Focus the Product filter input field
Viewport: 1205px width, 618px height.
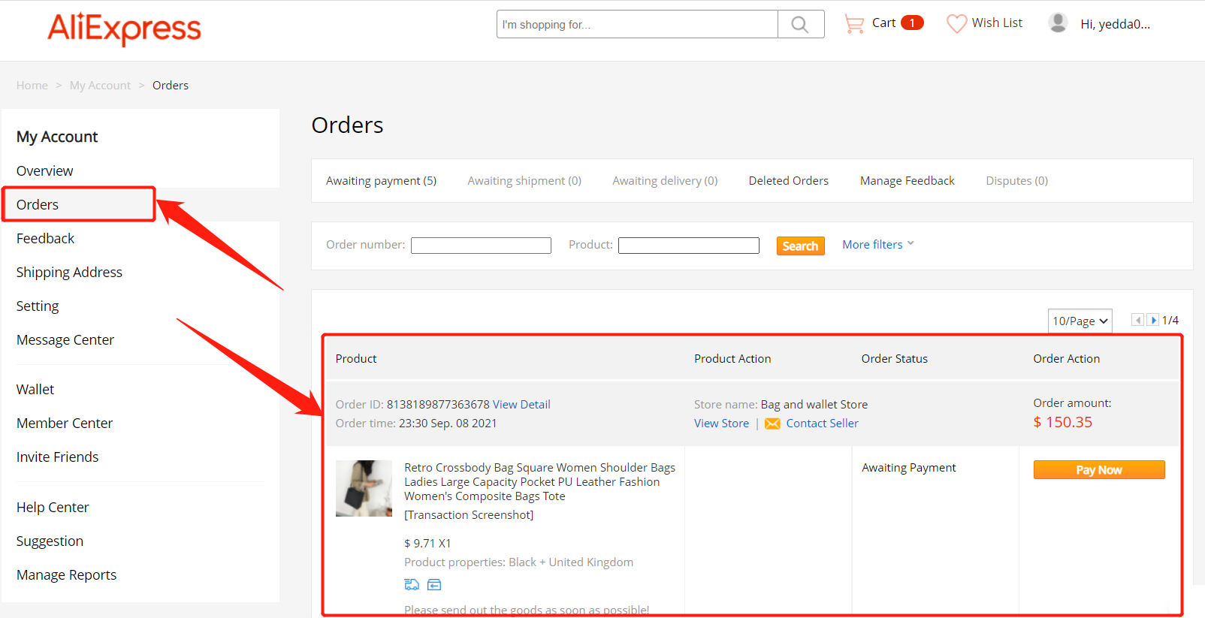coord(689,246)
